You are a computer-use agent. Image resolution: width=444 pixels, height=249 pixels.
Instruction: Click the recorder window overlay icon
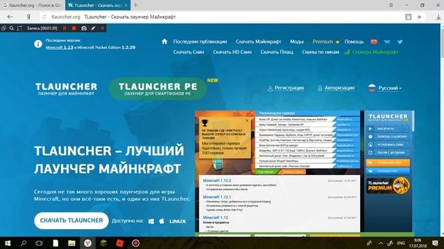click(x=3, y=28)
